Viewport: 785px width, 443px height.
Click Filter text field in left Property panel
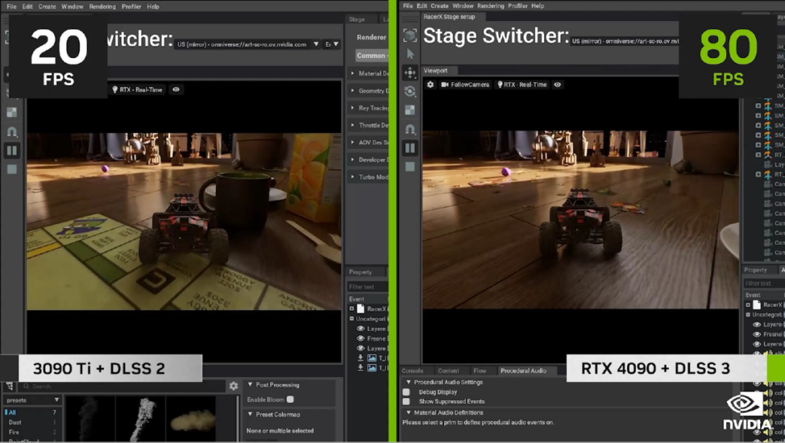pos(368,287)
